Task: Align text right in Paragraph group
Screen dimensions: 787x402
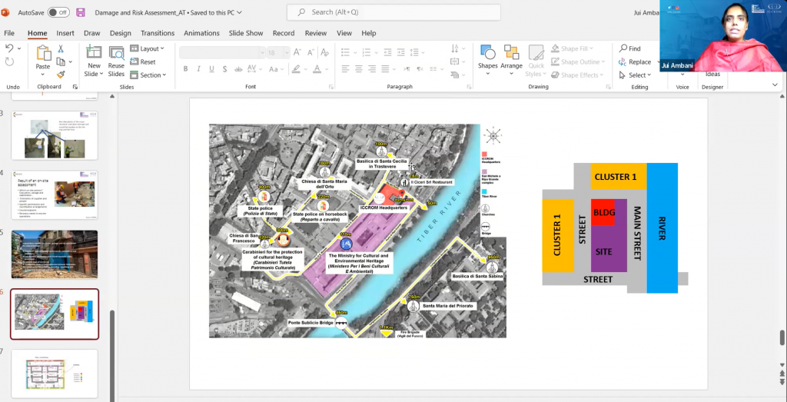Action: pyautogui.click(x=373, y=68)
